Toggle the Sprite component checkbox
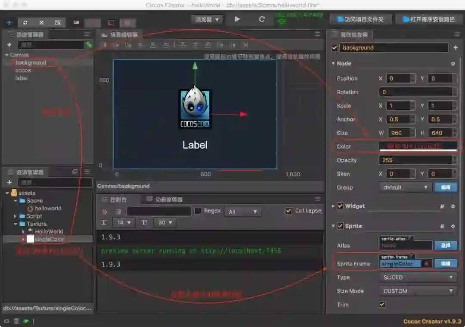Viewport: 465px width, 327px height. 340,226
